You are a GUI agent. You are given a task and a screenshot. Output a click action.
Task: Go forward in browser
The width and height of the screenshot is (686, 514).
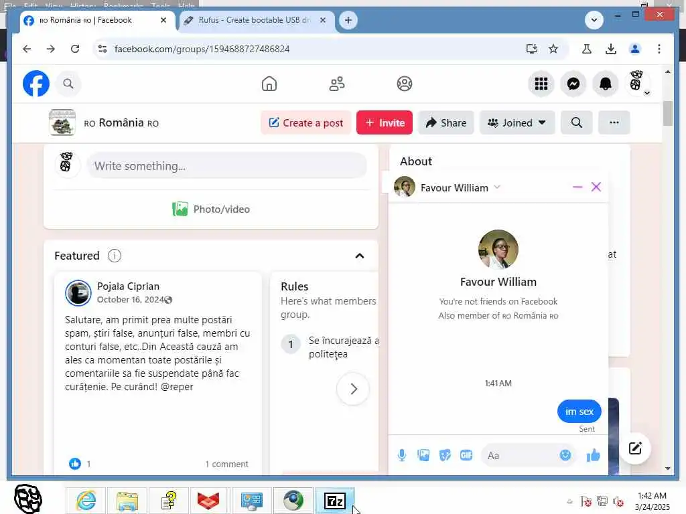click(x=51, y=49)
